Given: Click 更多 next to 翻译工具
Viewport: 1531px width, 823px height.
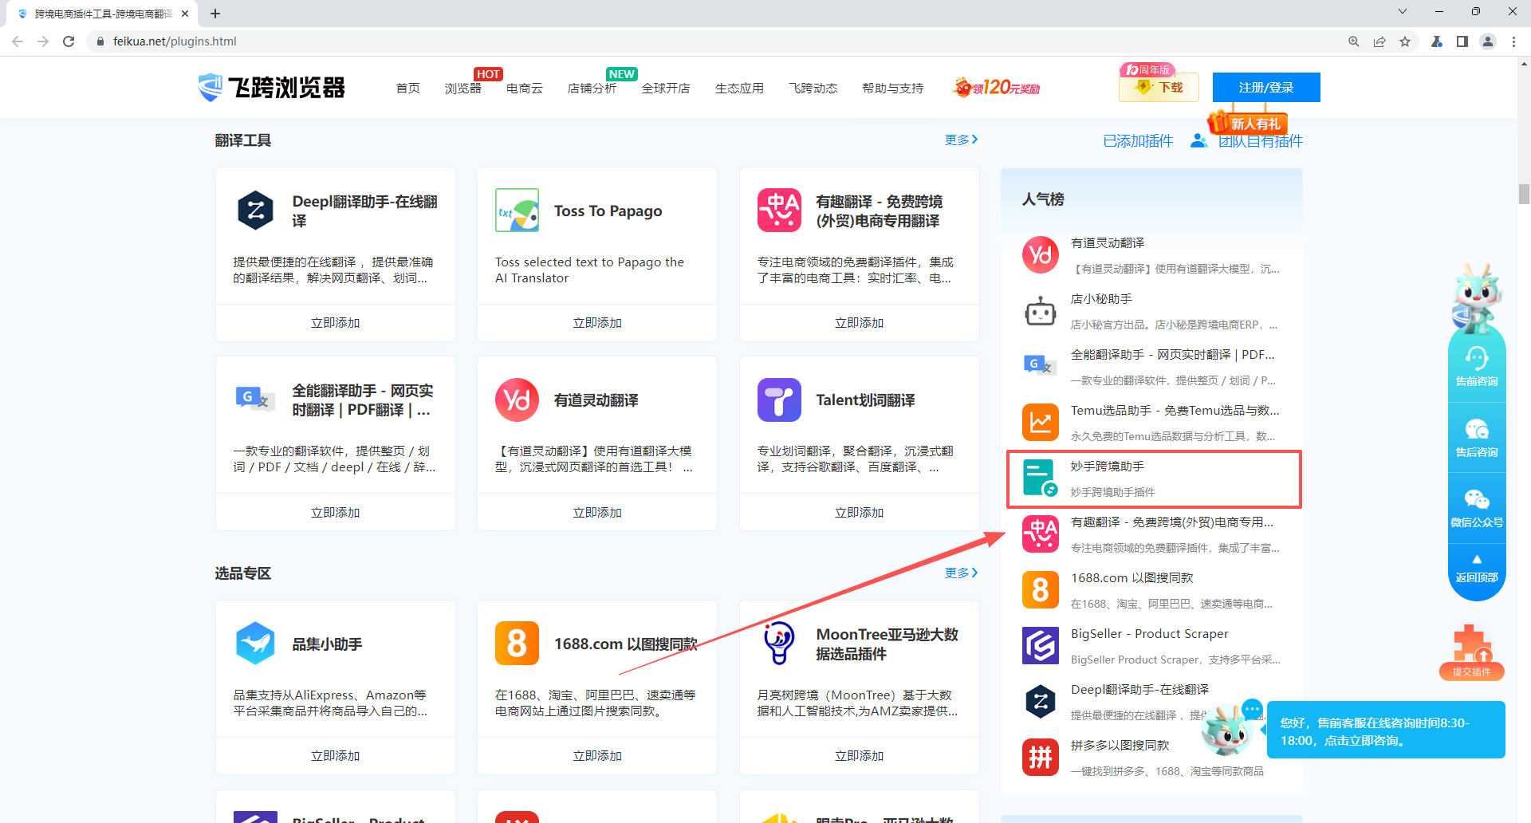Looking at the screenshot, I should [962, 140].
